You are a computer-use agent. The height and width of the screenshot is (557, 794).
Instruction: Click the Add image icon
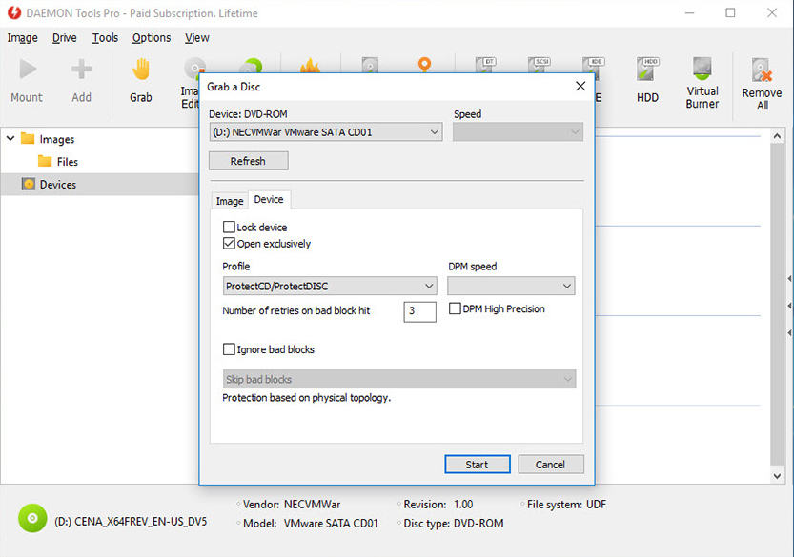[82, 81]
